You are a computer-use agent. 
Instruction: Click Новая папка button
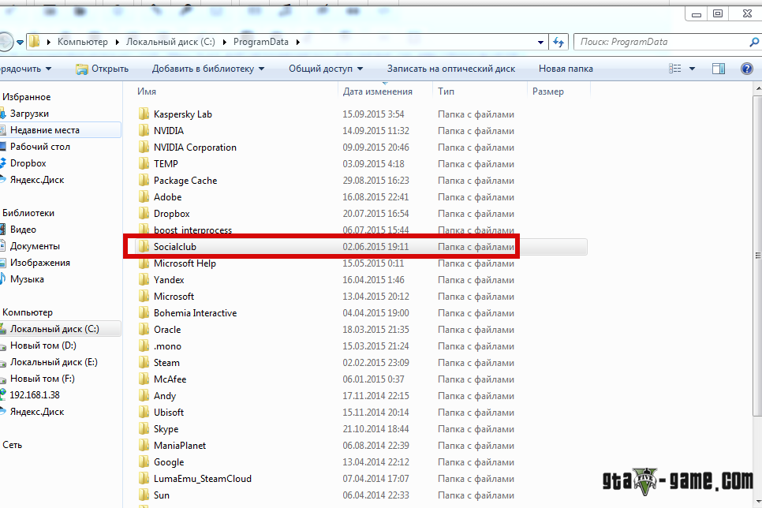[566, 69]
